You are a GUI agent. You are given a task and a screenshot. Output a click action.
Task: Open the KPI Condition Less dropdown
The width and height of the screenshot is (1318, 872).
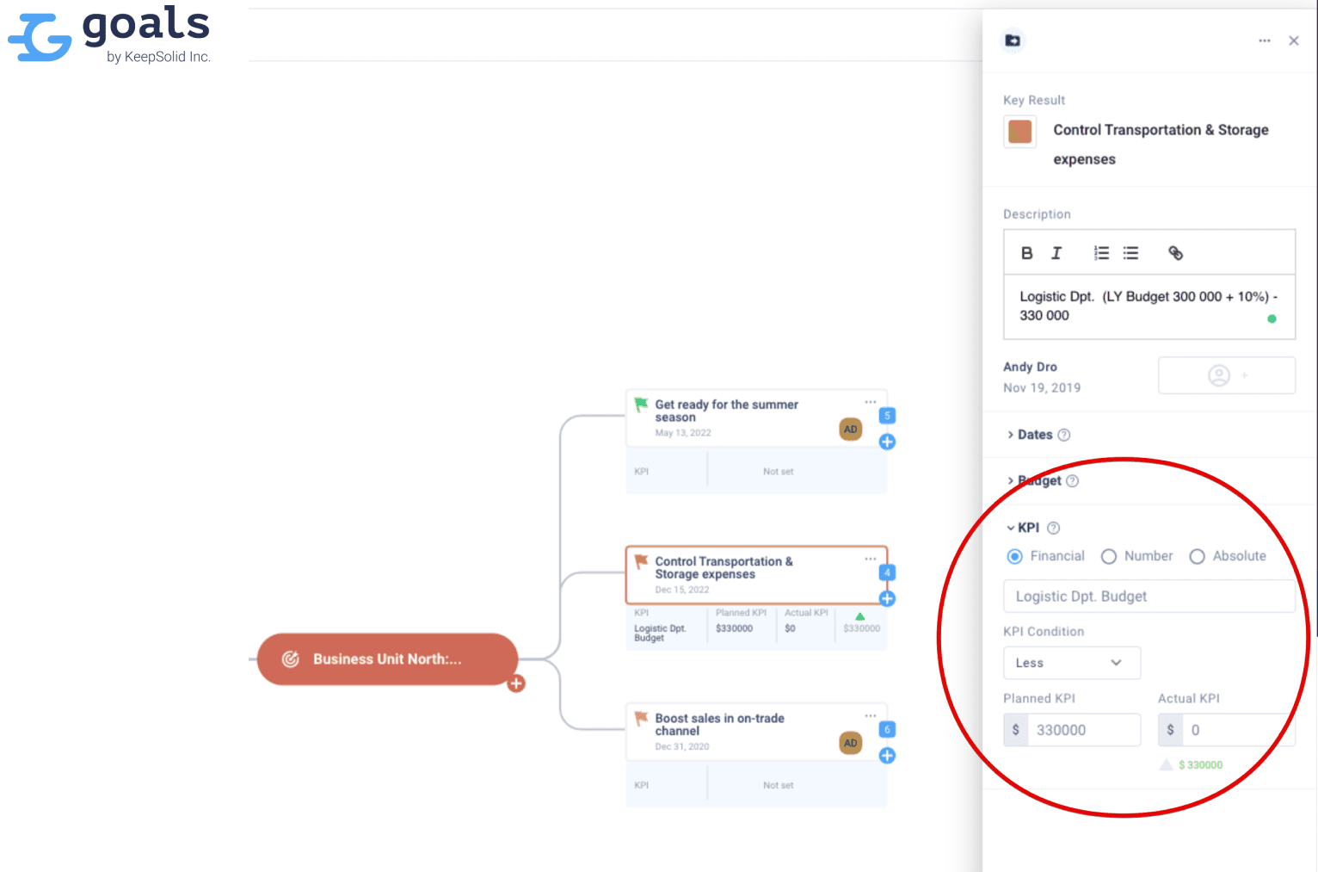pos(1072,663)
